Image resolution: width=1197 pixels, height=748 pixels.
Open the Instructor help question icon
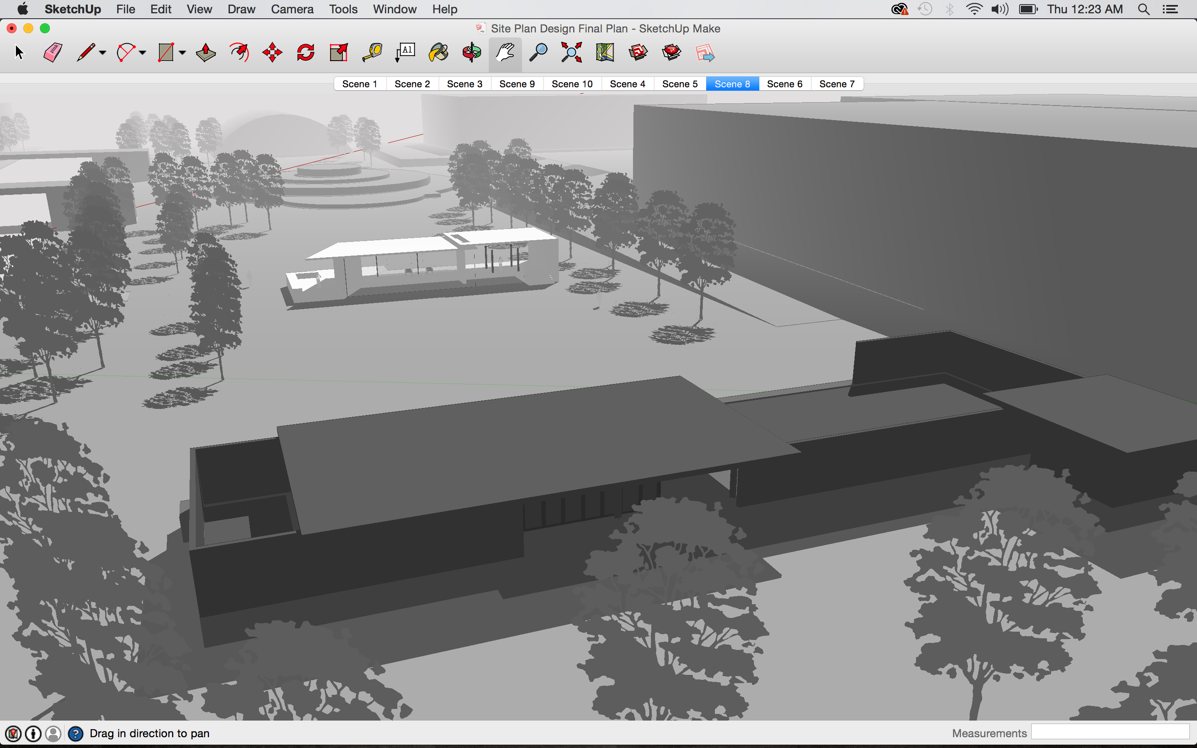75,733
